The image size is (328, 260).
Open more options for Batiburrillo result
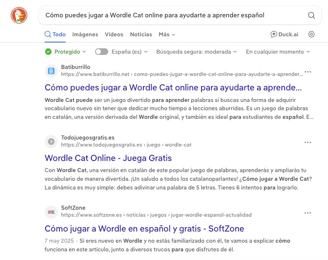click(x=307, y=72)
